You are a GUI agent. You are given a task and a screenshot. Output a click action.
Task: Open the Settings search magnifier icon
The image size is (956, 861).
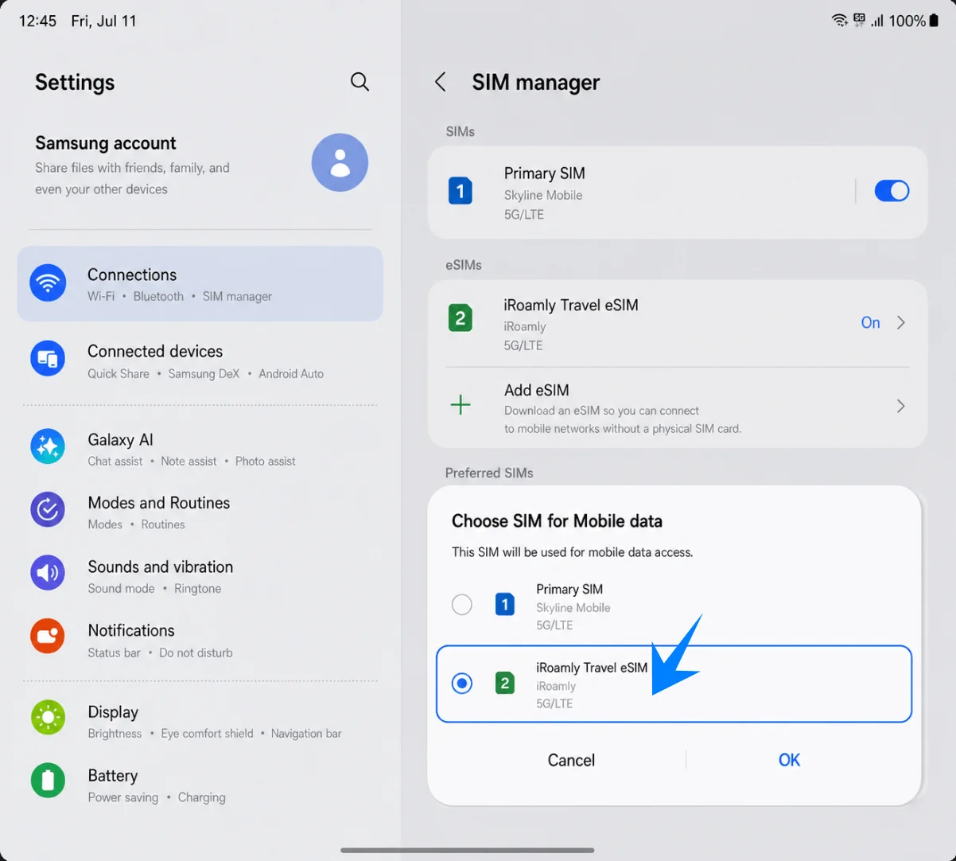coord(359,81)
